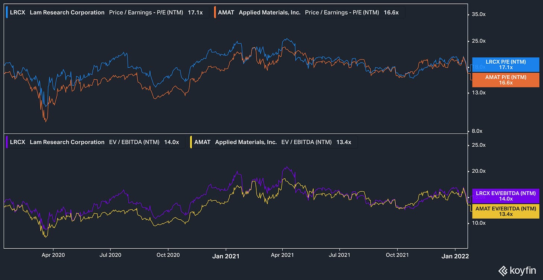This screenshot has height=280, width=543.
Task: Click the 25.0x tick on the upper P/E axis
Action: tap(478, 41)
